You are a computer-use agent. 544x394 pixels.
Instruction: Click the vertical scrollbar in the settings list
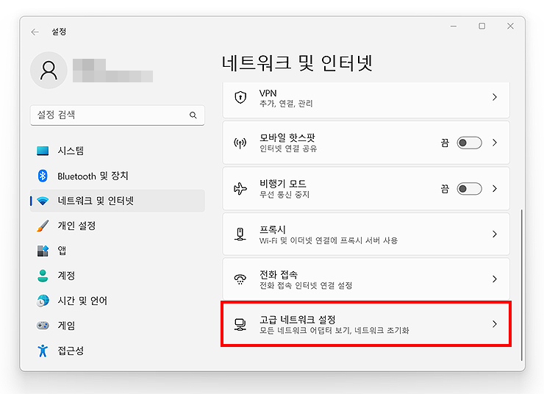(521, 285)
